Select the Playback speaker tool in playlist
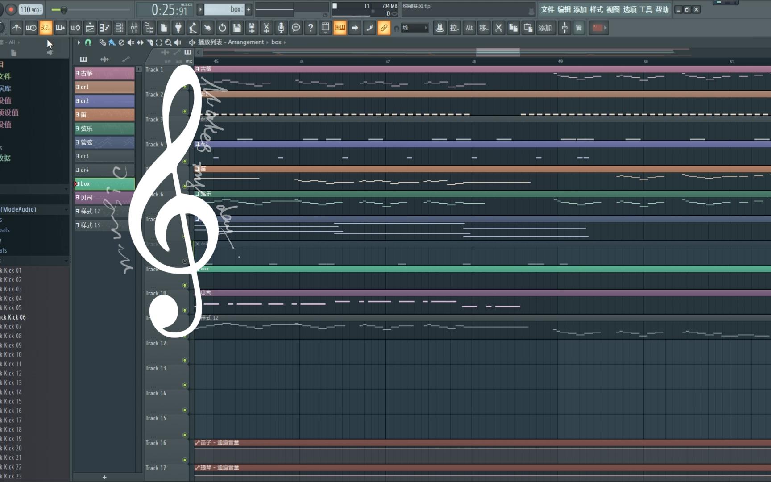The width and height of the screenshot is (771, 482). tap(178, 42)
